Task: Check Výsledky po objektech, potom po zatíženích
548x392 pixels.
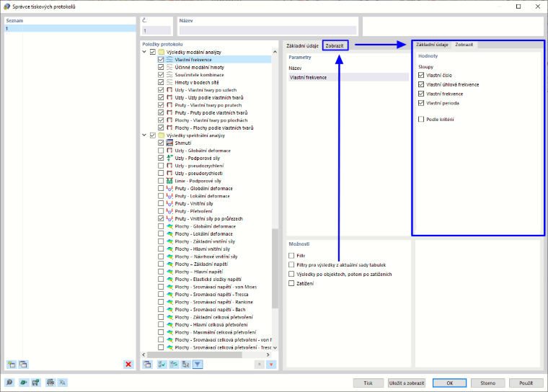Action: click(291, 275)
